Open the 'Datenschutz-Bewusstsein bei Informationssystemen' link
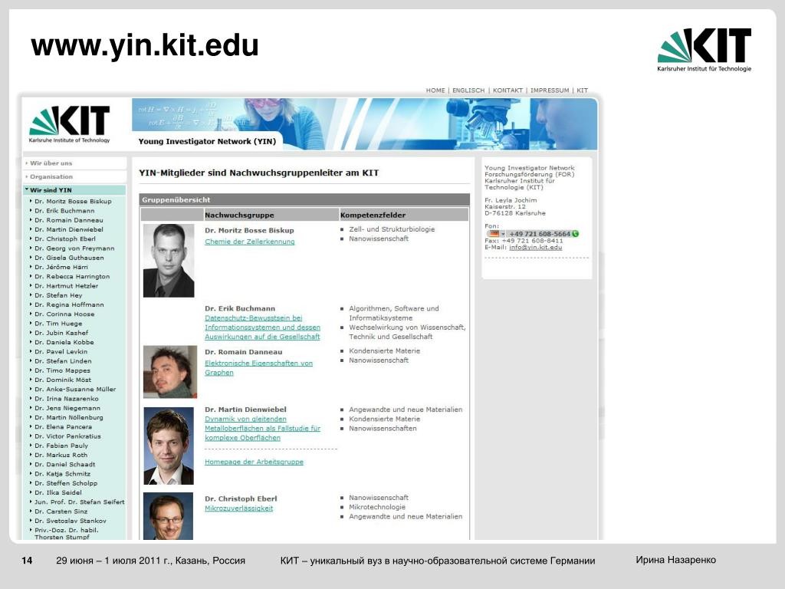 [262, 327]
